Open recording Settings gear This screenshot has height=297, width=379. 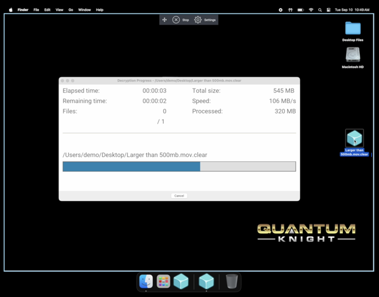(x=205, y=20)
